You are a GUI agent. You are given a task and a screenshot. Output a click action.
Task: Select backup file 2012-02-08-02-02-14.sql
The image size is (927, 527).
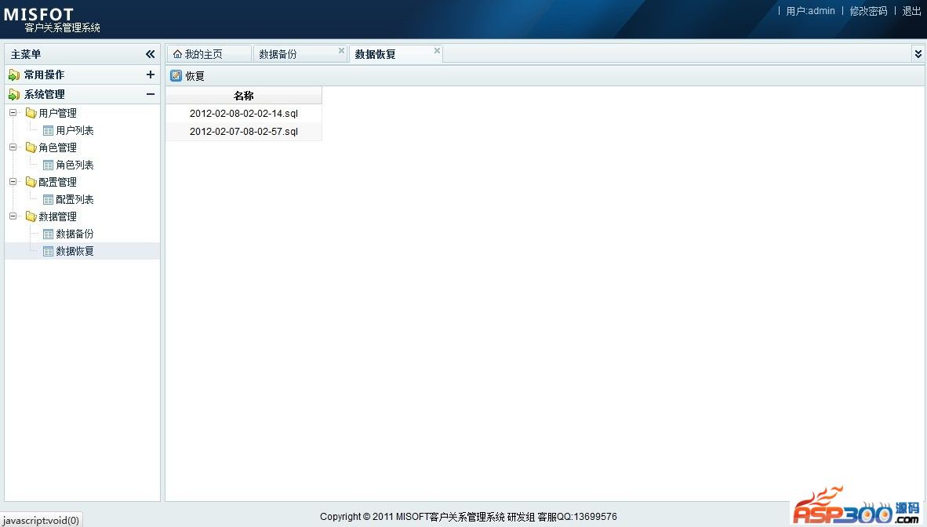pos(244,113)
